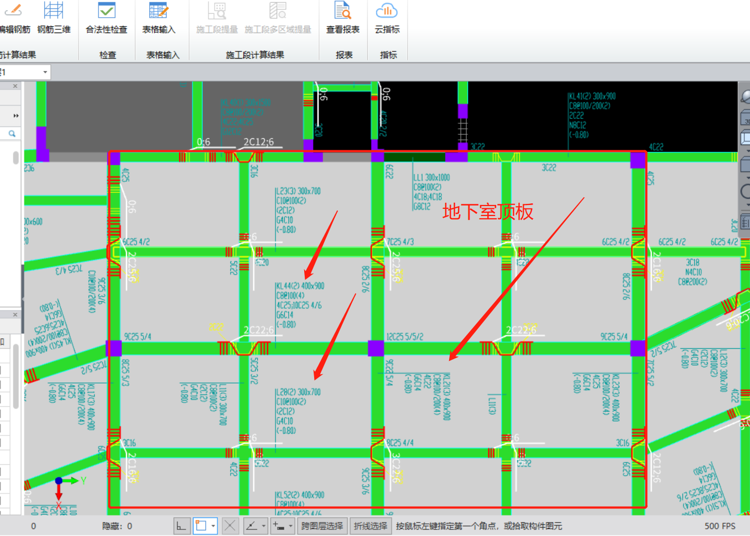Click the 500 FPS status readout
This screenshot has height=536, width=750.
[x=720, y=526]
